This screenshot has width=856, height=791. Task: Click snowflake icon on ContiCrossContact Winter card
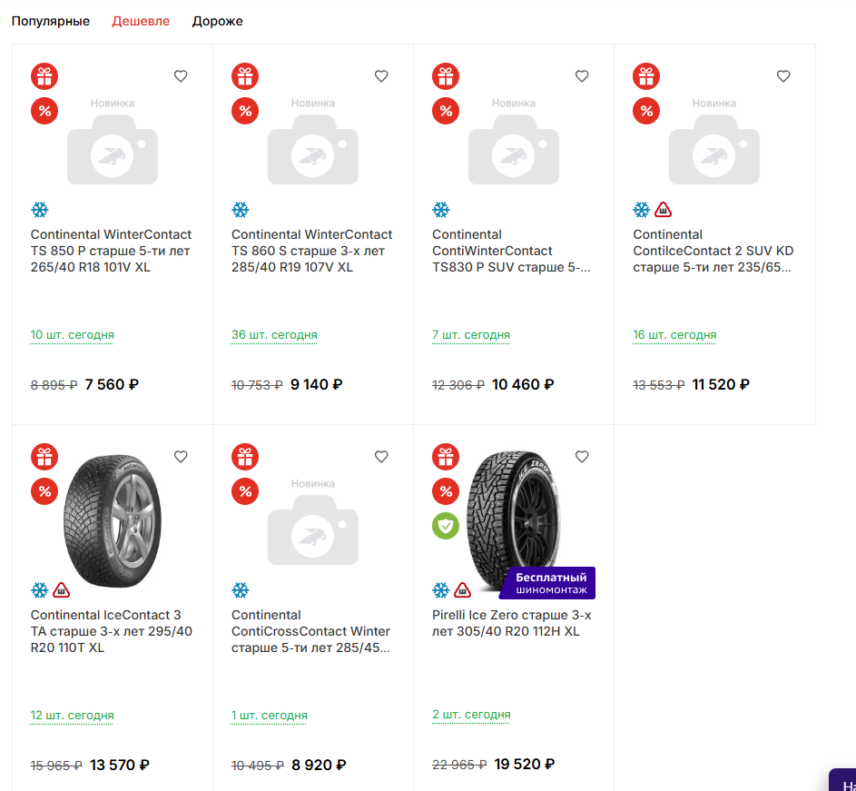pos(241,590)
